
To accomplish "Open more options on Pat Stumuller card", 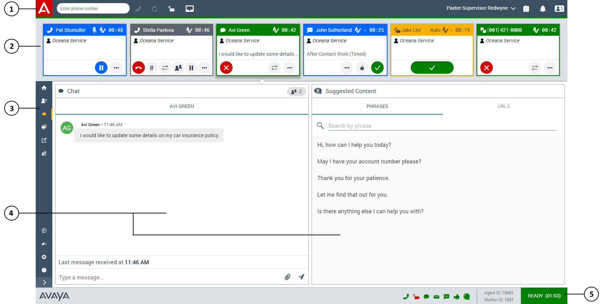I will click(116, 68).
